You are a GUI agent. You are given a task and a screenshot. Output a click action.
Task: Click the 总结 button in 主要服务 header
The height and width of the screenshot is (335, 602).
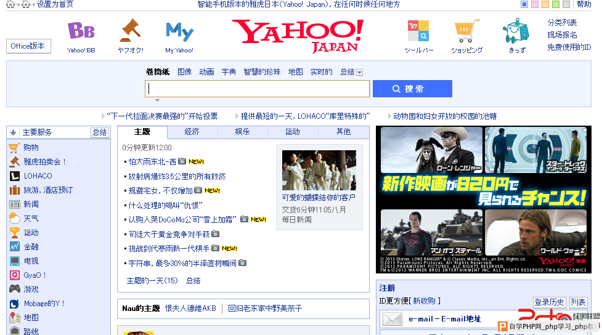pyautogui.click(x=100, y=132)
